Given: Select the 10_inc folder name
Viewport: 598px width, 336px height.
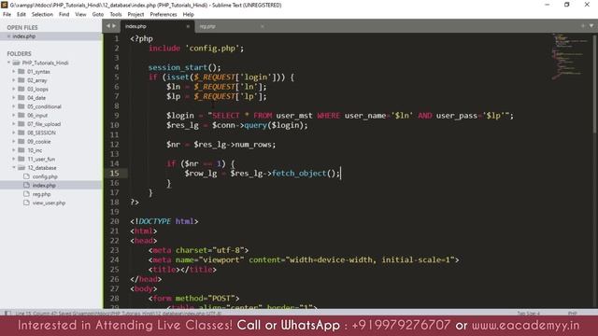Looking at the screenshot, I should [35, 150].
